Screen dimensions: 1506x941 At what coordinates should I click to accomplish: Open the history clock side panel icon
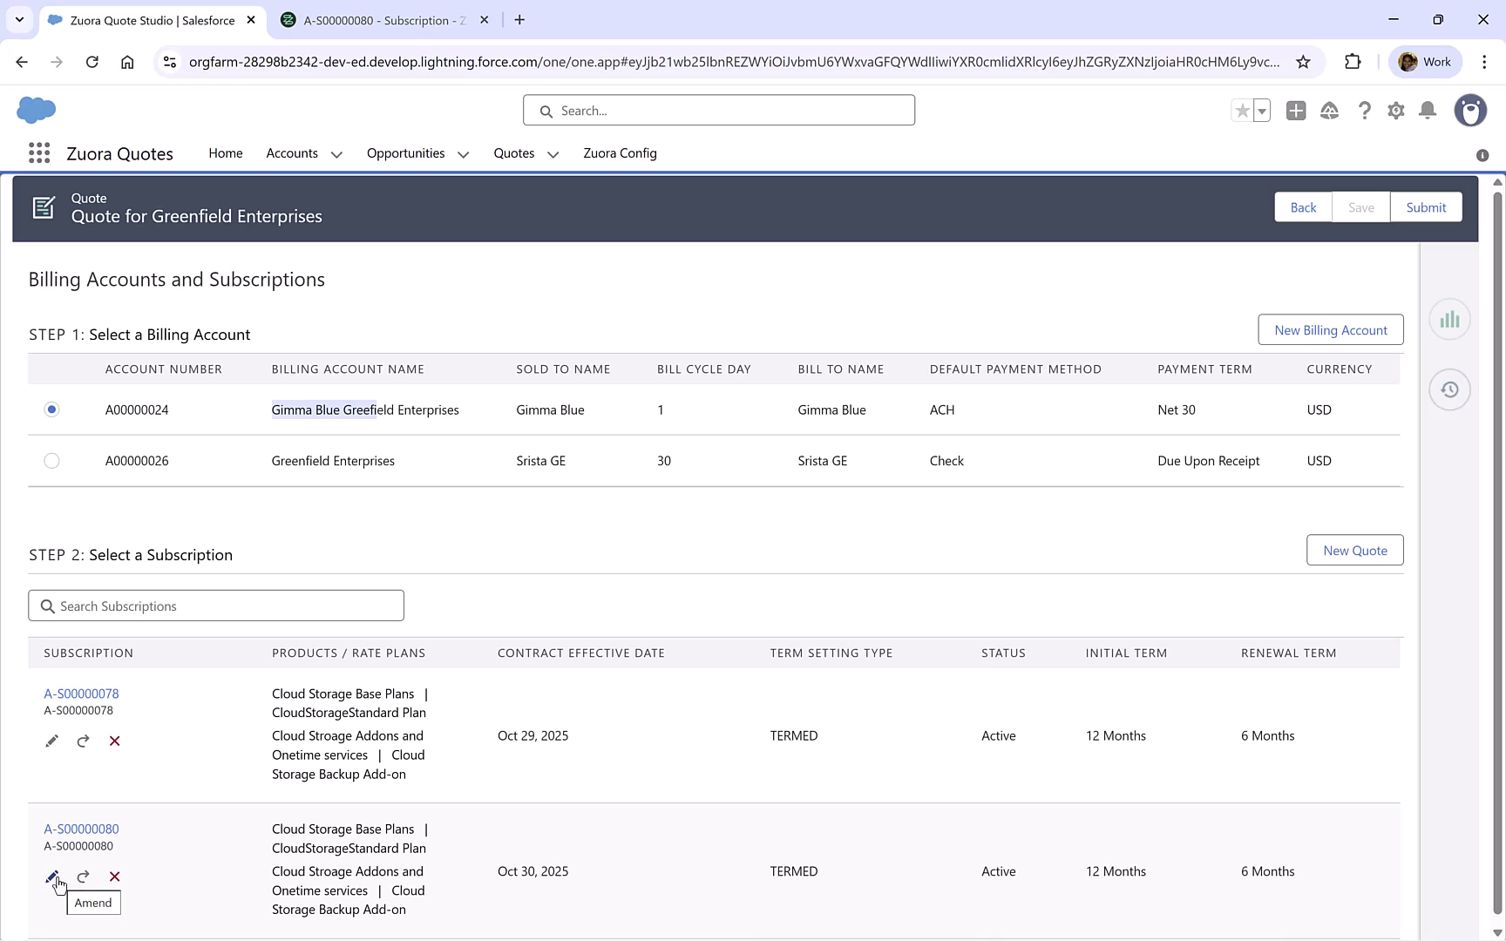pos(1449,389)
